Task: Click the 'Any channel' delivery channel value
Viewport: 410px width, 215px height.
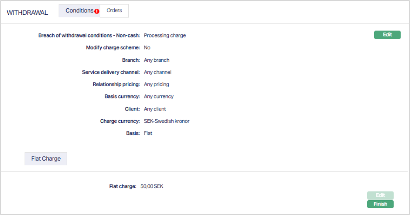Action: click(157, 72)
